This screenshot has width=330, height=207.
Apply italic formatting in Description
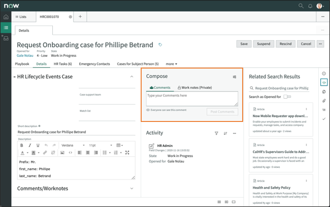[30, 145]
